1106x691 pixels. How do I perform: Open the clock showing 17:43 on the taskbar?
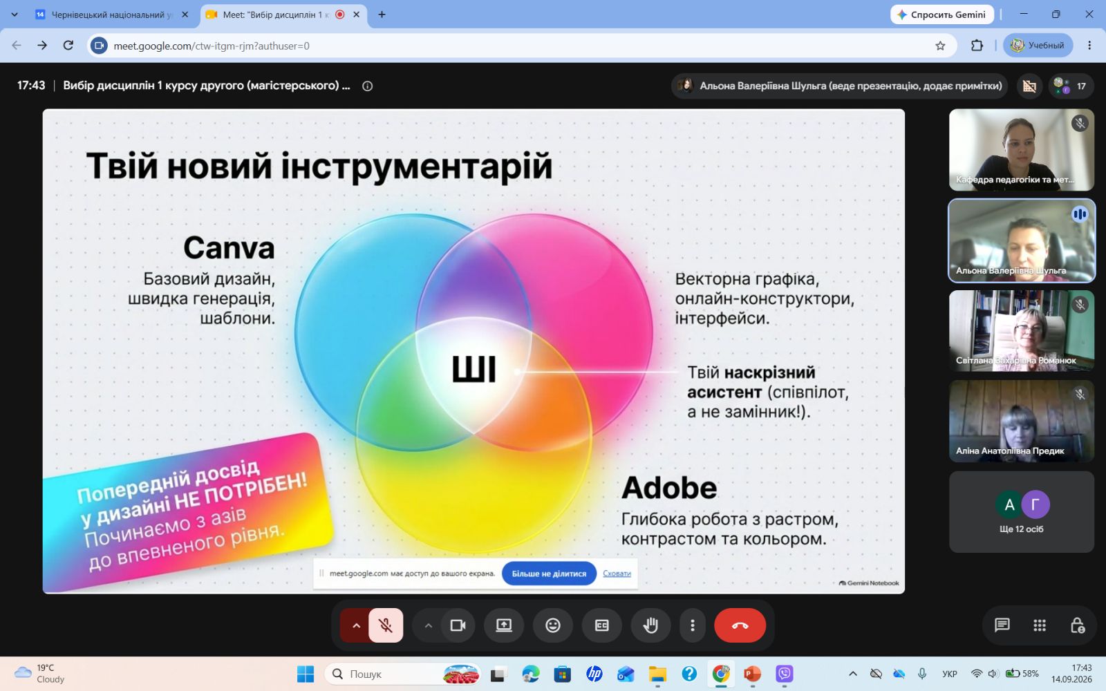[x=1072, y=674]
